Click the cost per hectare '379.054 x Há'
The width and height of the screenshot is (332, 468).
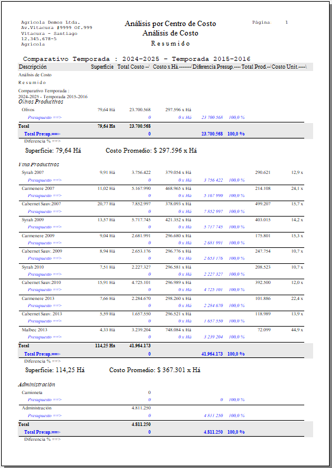coord(178,173)
